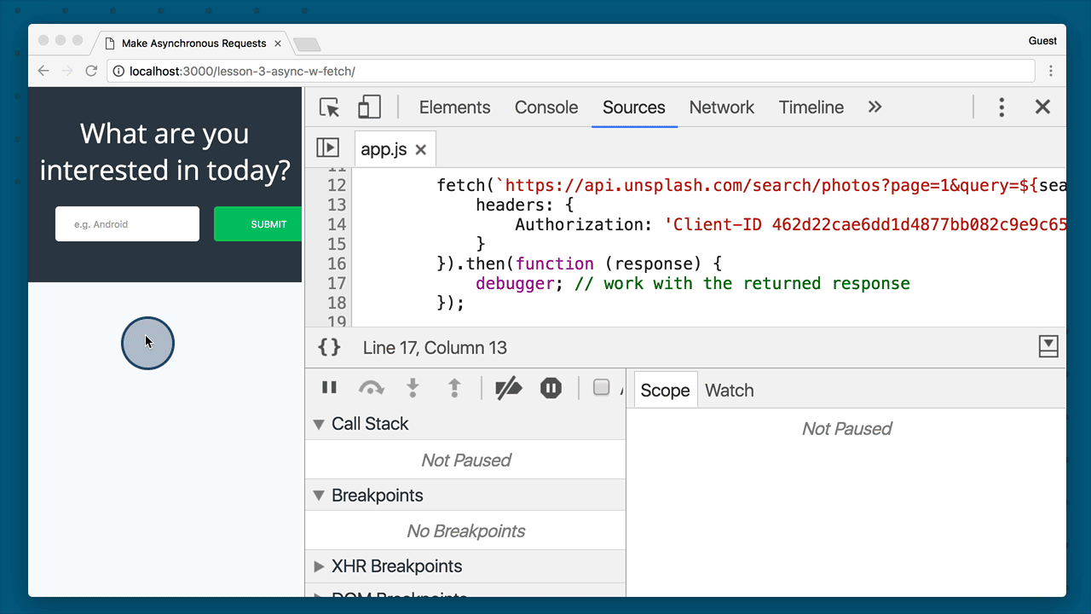The image size is (1091, 614).
Task: Select the inspect element tool
Action: tap(330, 107)
